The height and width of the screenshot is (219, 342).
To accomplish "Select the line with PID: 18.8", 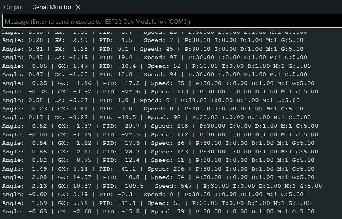I will 155,75.
